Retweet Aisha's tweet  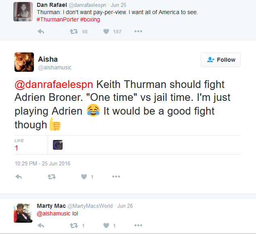pyautogui.click(x=51, y=177)
